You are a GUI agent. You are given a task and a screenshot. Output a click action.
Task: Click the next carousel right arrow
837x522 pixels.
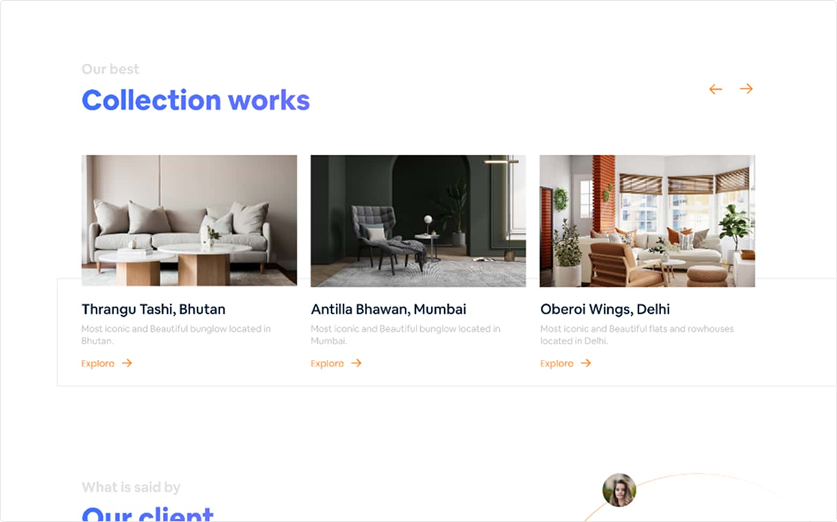pos(746,88)
